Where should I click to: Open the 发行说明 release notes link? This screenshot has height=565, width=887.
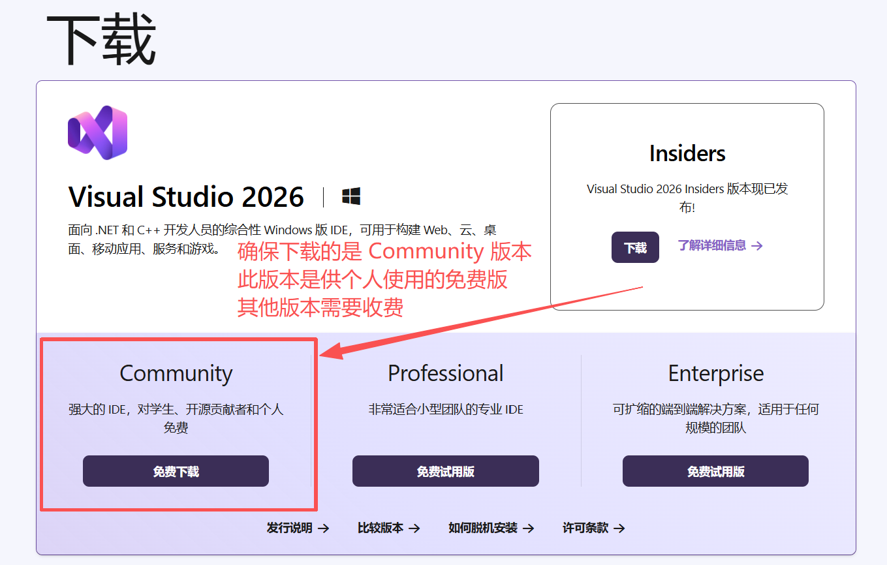(x=289, y=528)
